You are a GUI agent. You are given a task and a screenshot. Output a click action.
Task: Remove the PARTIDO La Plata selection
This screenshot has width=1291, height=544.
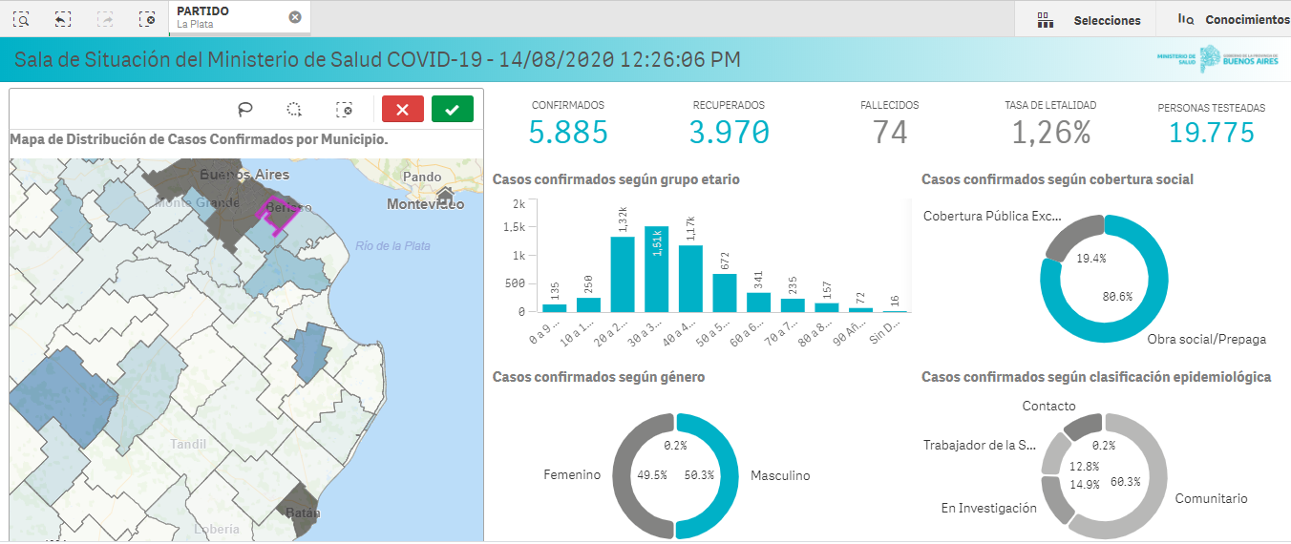[x=295, y=17]
